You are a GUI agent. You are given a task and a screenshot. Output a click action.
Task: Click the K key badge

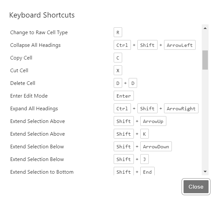144,134
